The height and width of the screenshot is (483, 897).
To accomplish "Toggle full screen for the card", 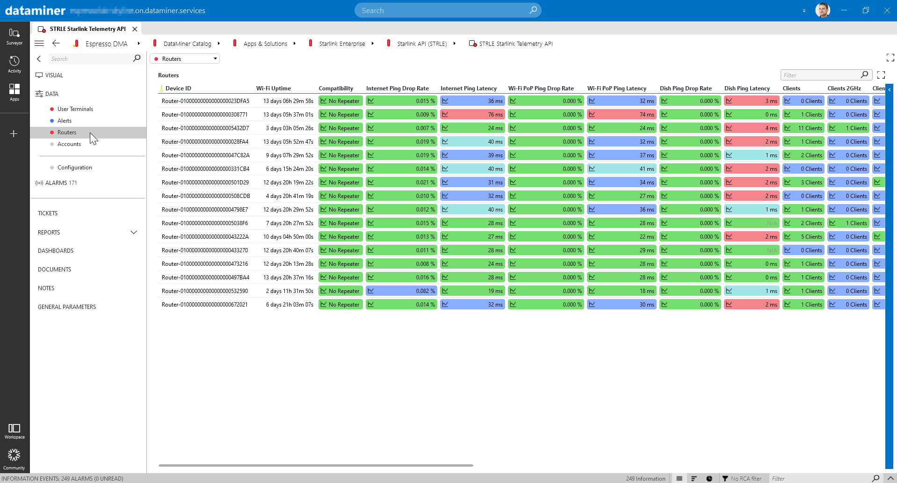I will (890, 58).
